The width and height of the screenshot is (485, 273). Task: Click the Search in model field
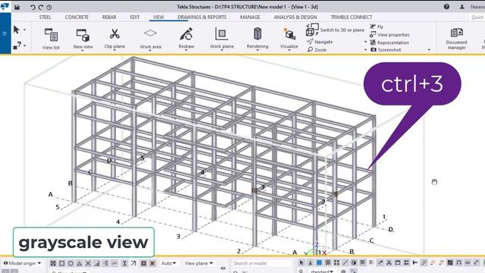(261, 263)
